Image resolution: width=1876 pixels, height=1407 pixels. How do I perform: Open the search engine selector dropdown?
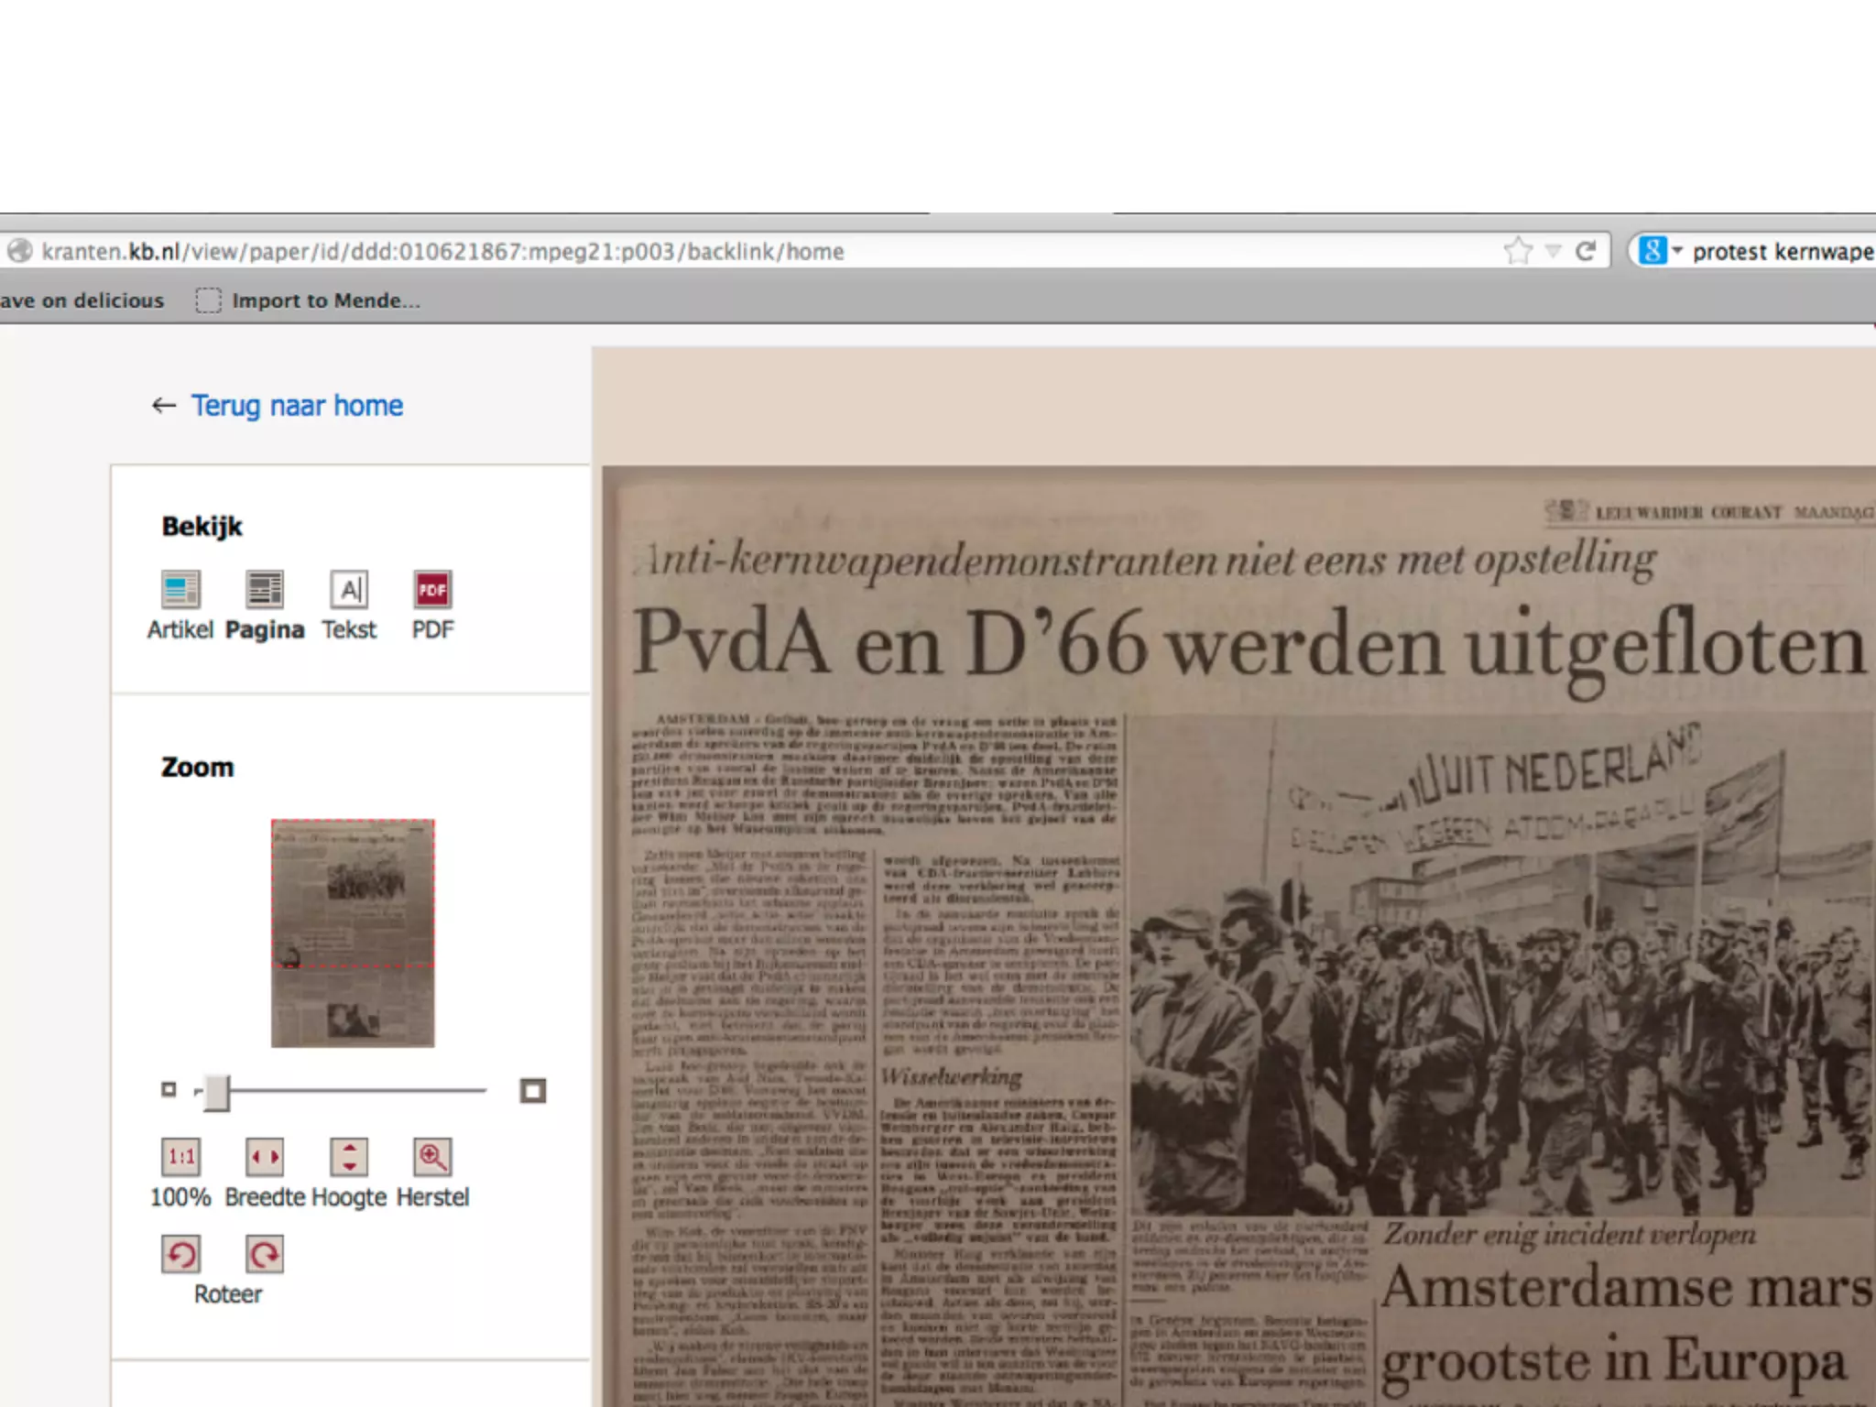click(1661, 251)
